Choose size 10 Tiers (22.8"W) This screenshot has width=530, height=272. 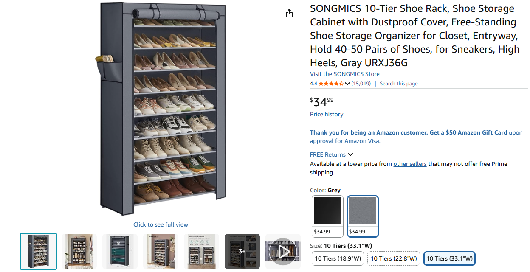pyautogui.click(x=394, y=258)
